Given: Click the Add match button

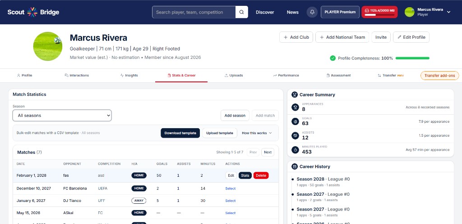Looking at the screenshot, I should tap(265, 116).
